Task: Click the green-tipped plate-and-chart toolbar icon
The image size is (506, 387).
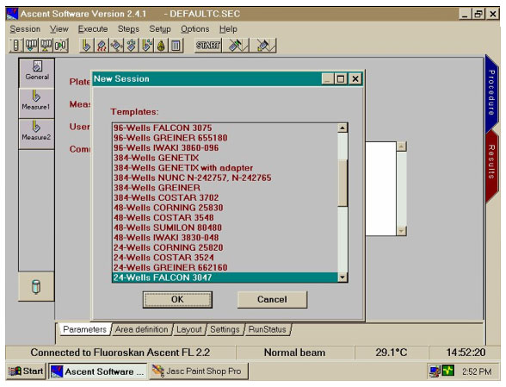Action: coord(236,46)
